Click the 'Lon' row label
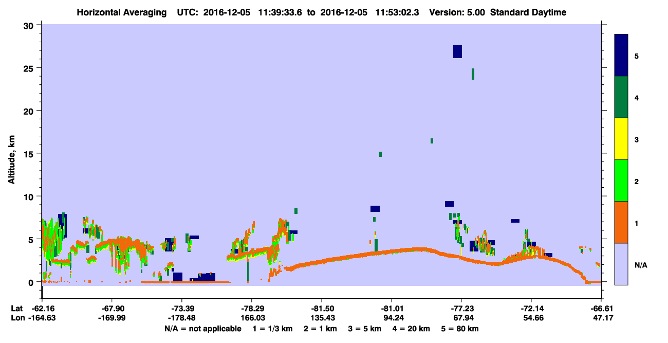The width and height of the screenshot is (668, 343). coord(17,318)
